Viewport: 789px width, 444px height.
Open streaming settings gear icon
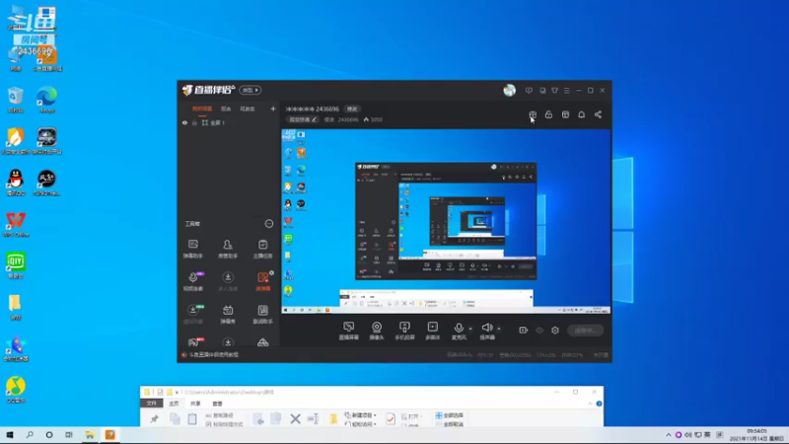(x=555, y=331)
